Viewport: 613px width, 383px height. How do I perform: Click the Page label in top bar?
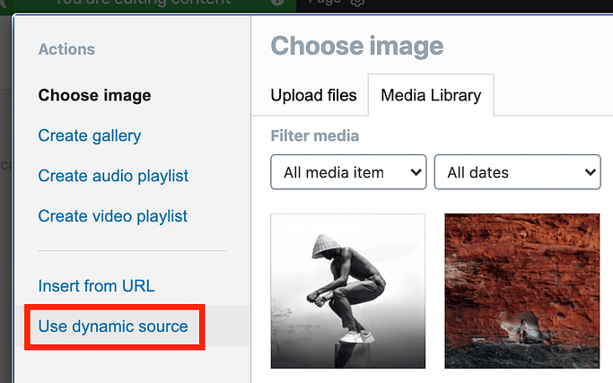coord(324,3)
